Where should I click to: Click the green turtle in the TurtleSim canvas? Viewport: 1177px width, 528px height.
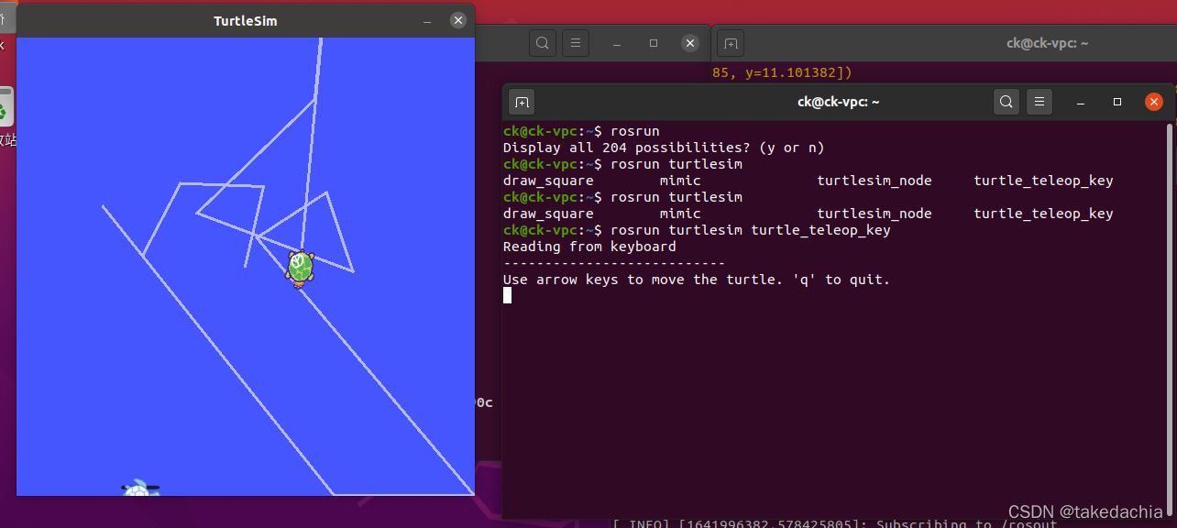[299, 267]
